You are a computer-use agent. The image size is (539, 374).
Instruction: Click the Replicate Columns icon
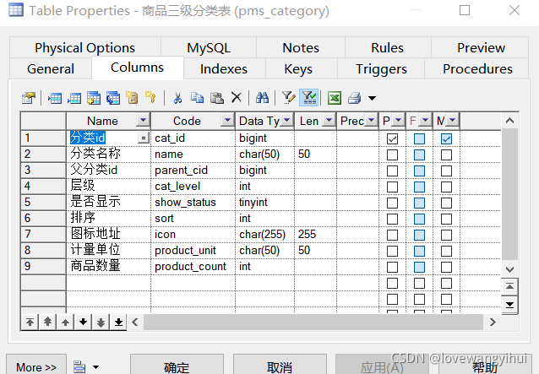tap(113, 98)
